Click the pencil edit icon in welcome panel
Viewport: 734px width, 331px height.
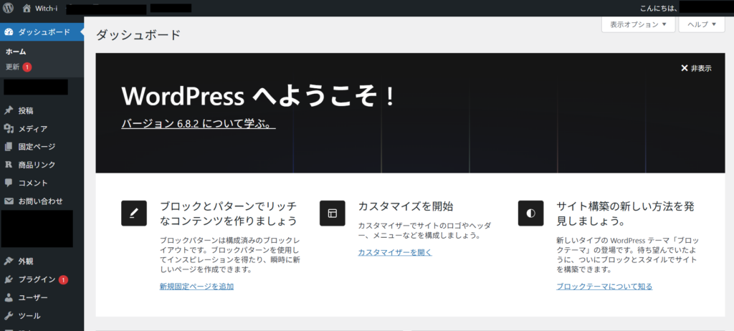(134, 214)
